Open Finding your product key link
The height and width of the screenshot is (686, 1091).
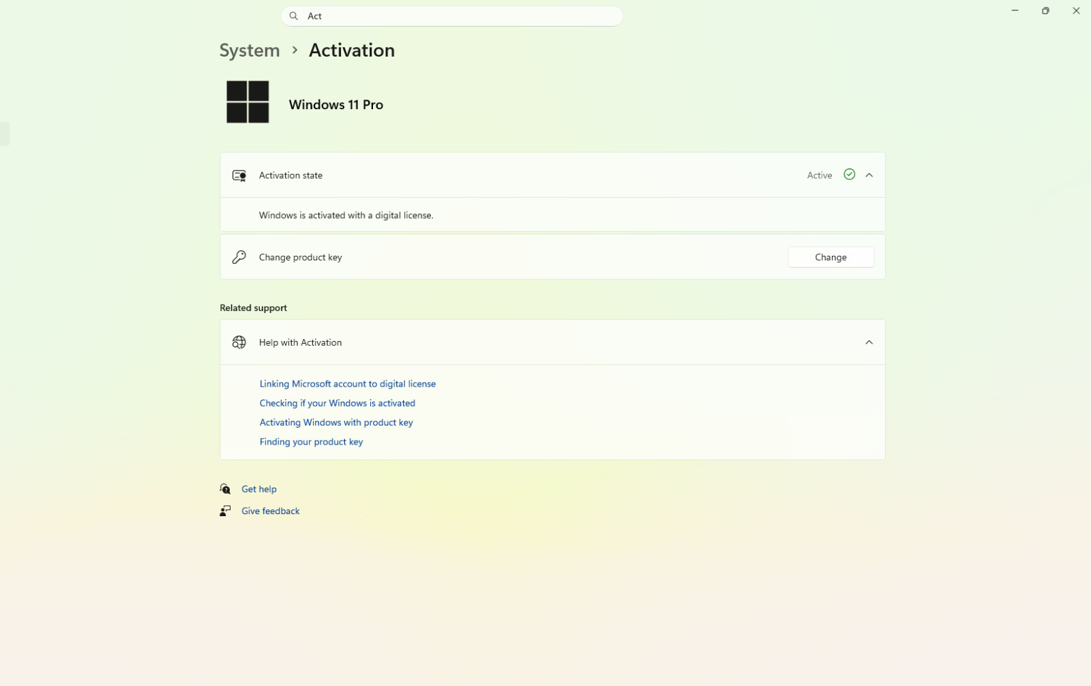[x=311, y=442]
